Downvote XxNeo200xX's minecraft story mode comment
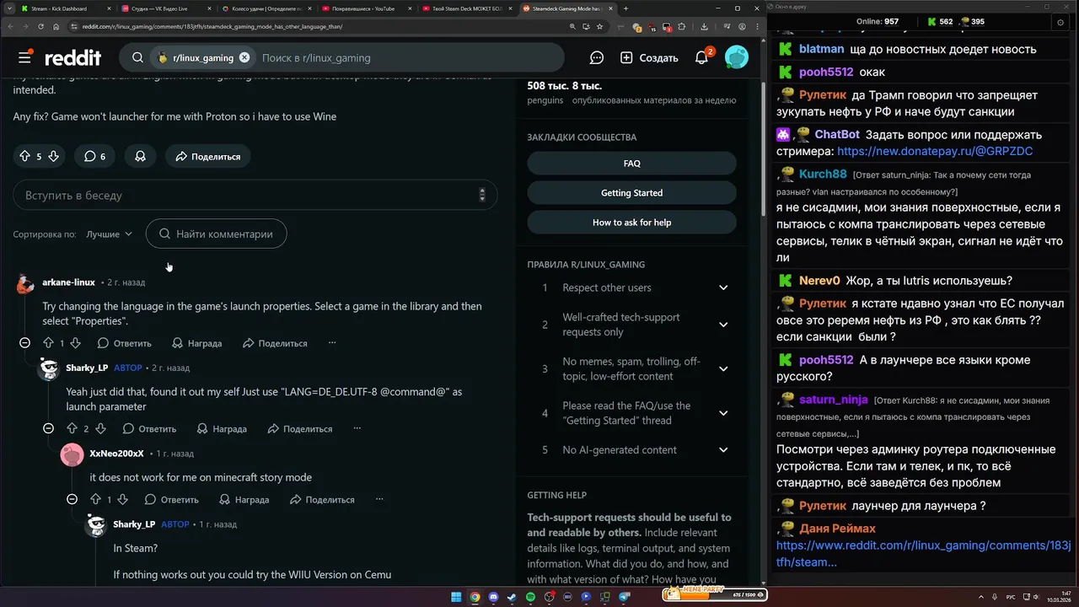Image resolution: width=1079 pixels, height=607 pixels. pos(122,499)
